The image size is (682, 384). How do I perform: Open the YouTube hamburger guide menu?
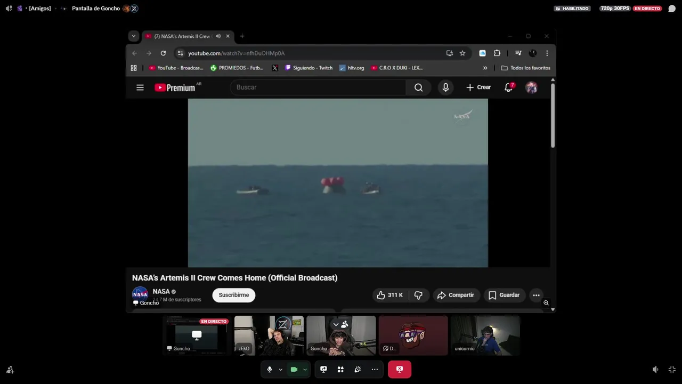click(140, 87)
